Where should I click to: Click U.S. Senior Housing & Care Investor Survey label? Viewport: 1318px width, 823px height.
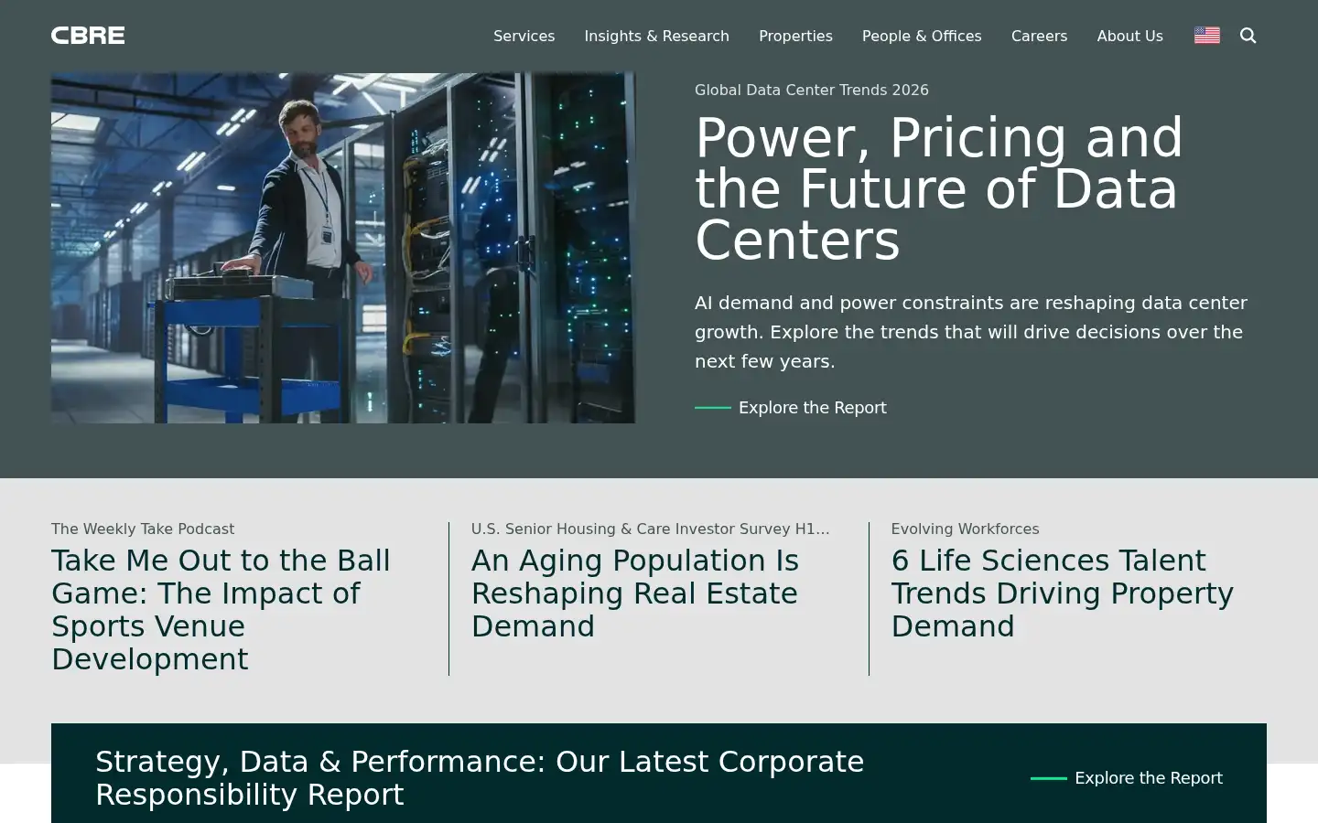651,529
